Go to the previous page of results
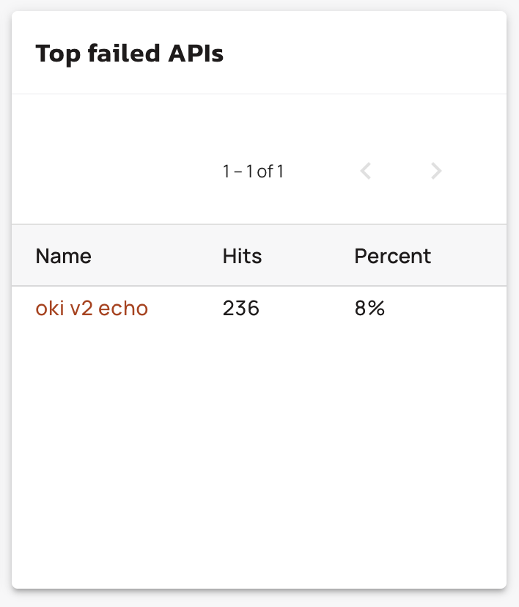This screenshot has width=519, height=607. (366, 172)
